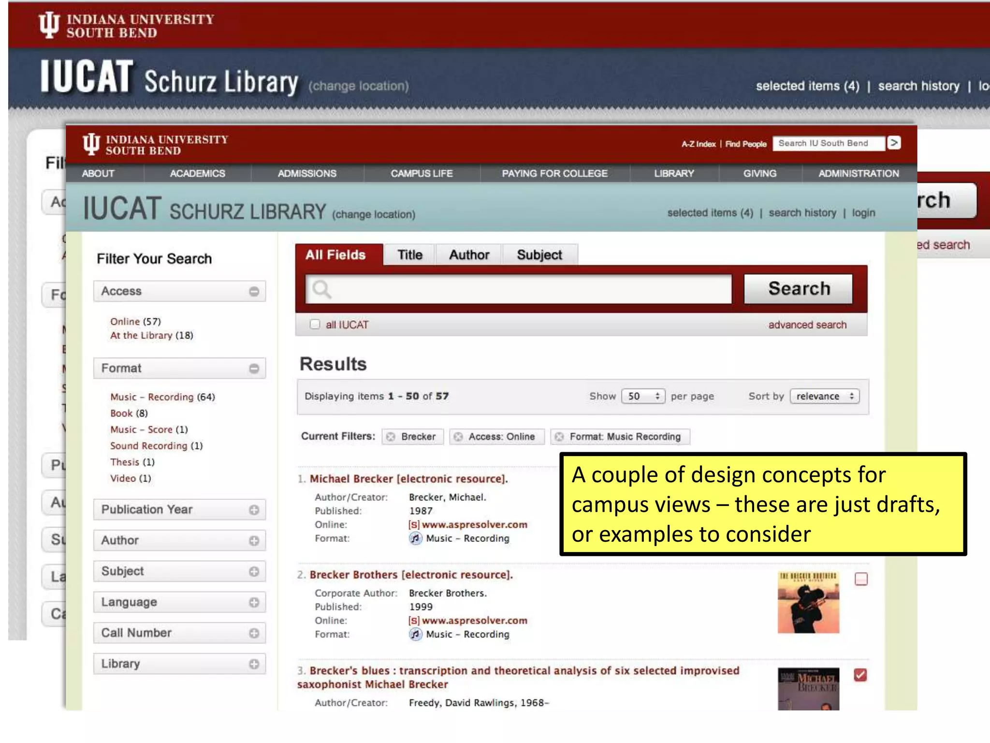Filter by Music - Score (1)
The height and width of the screenshot is (743, 990).
(149, 430)
